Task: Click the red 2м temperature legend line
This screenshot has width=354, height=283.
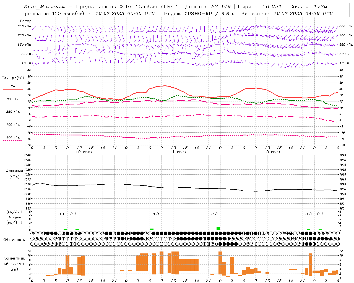Action: coord(13,89)
